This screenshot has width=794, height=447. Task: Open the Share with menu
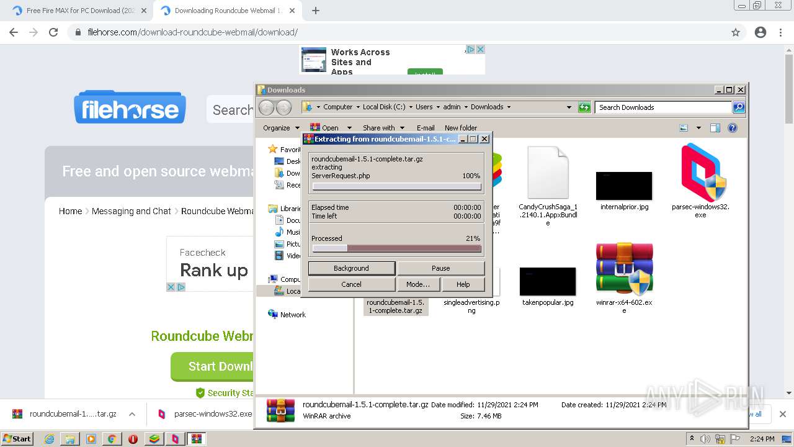[383, 128]
